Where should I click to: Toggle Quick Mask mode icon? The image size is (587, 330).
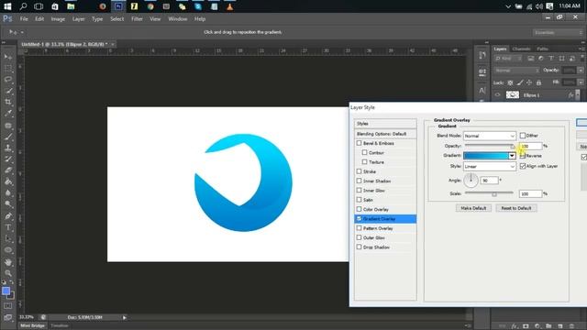click(8, 306)
